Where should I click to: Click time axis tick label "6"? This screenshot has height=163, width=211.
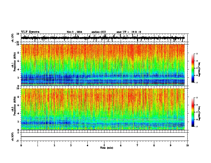point(121,145)
